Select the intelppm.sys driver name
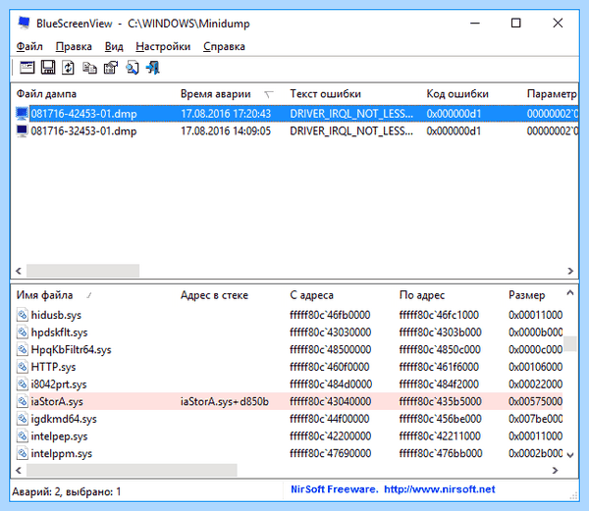Viewport: 589px width, 511px height. [61, 453]
